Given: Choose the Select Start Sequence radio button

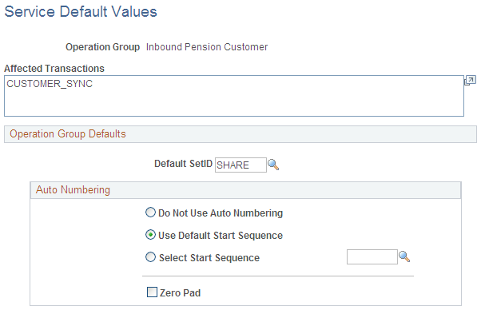Looking at the screenshot, I should (x=150, y=257).
